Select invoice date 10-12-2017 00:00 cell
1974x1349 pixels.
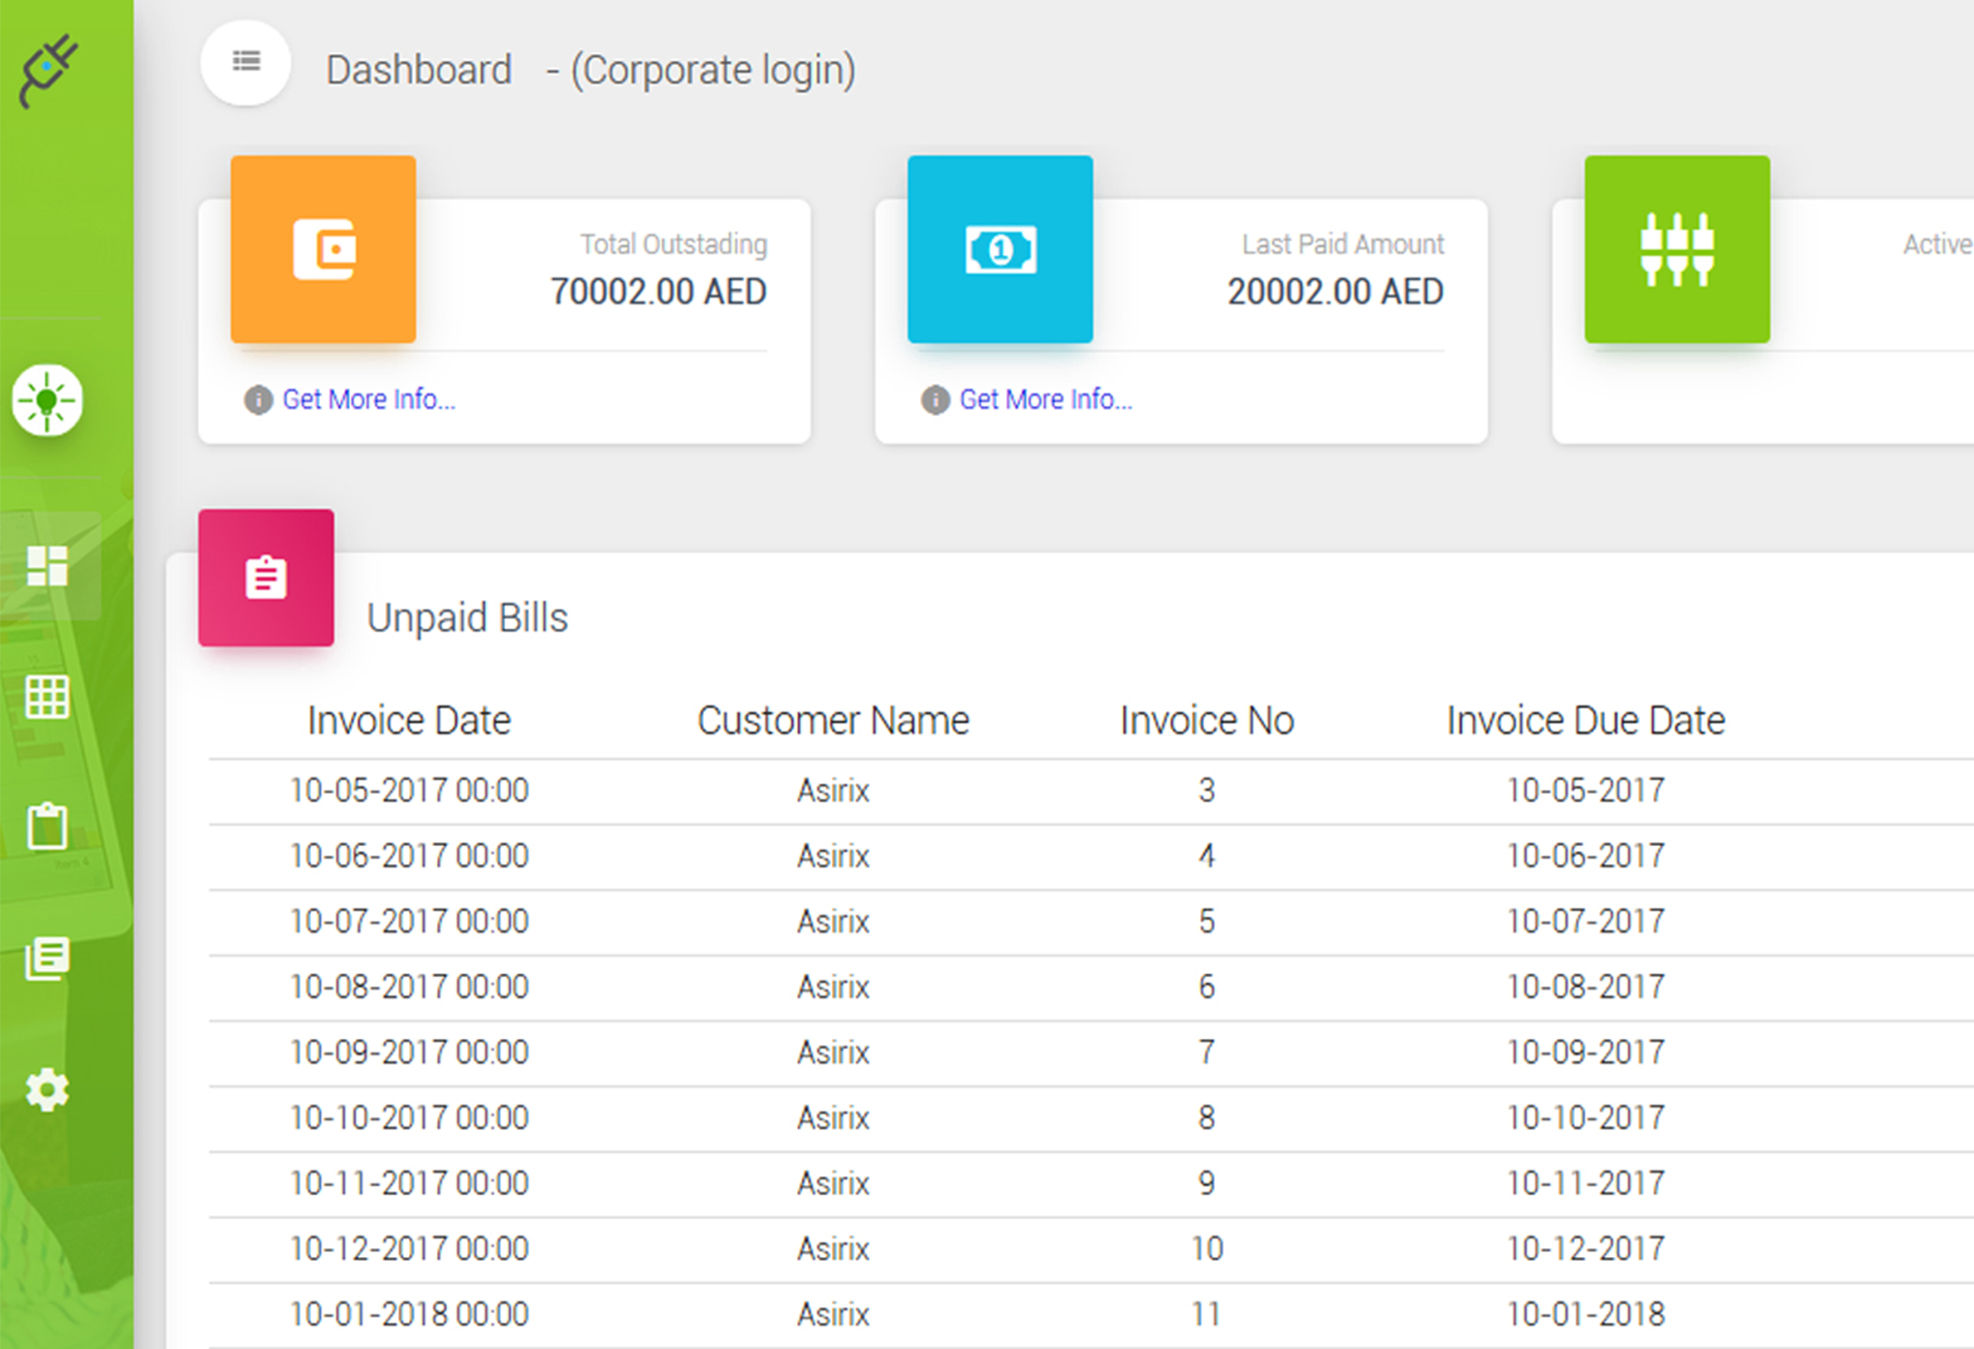[x=409, y=1248]
